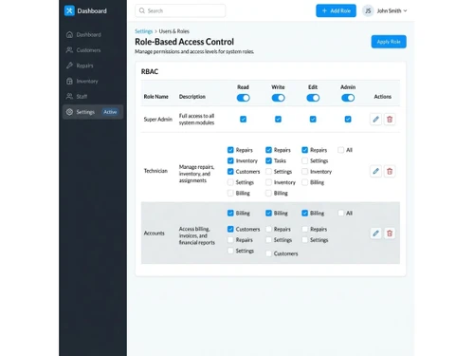Click the Actions column header
474x356 pixels.
tap(383, 97)
